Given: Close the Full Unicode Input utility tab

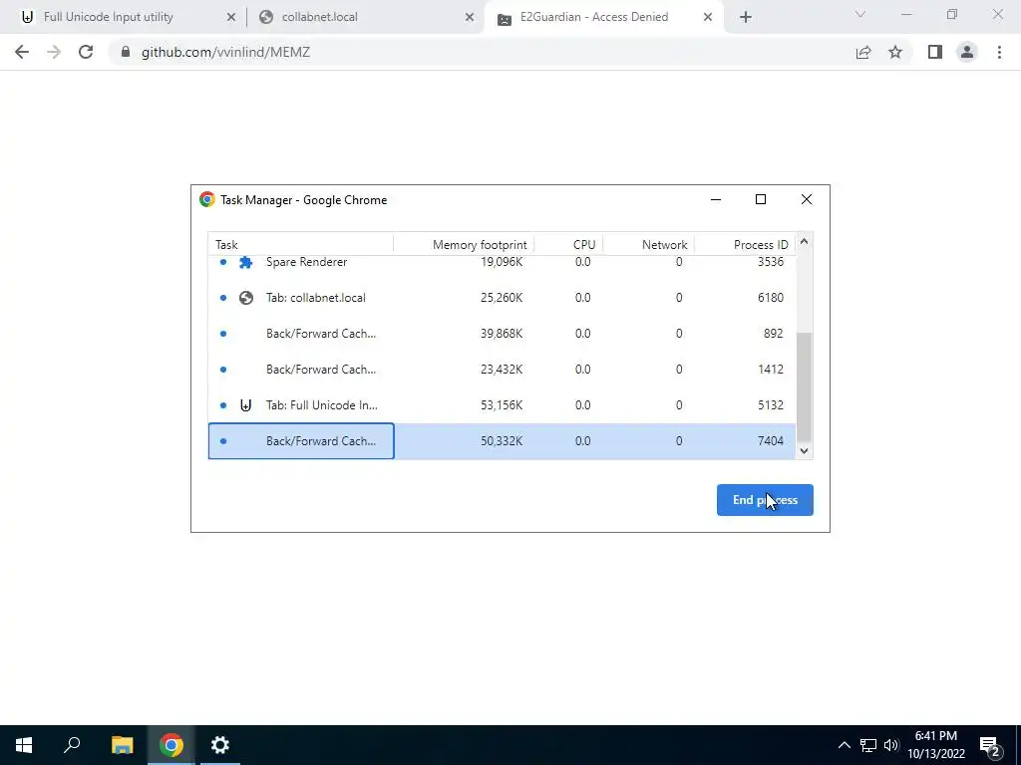Looking at the screenshot, I should pyautogui.click(x=231, y=18).
